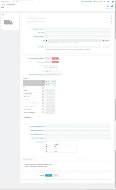Click the trophy icon in top bar
The width and height of the screenshot is (116, 190).
[108, 2]
